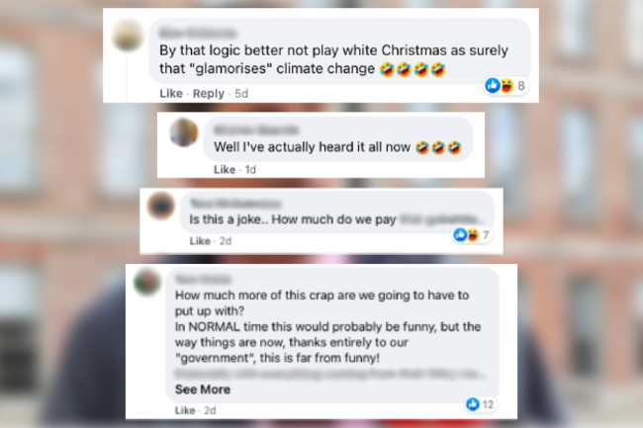The image size is (643, 428).
Task: Expand the long comment with See More
Action: click(x=203, y=389)
